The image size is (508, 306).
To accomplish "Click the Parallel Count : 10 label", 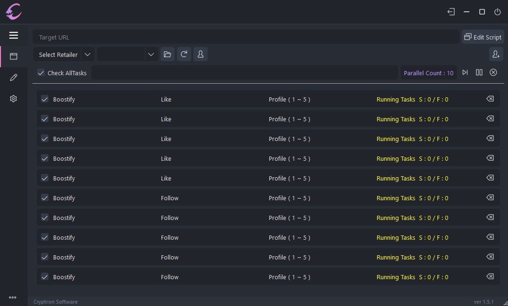I will [x=428, y=73].
